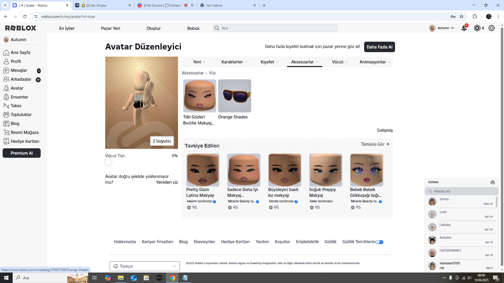504x283 pixels.
Task: Adjust the Vücut Tipi slider handle
Action: click(x=108, y=162)
